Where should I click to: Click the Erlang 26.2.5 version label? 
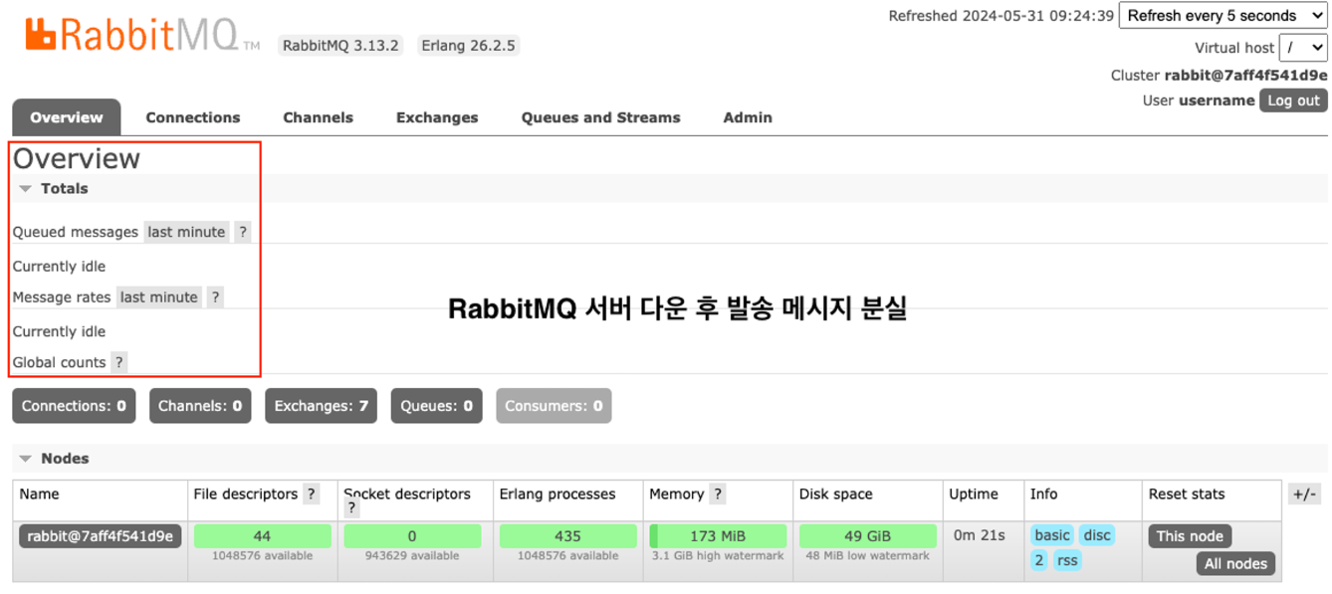tap(468, 46)
